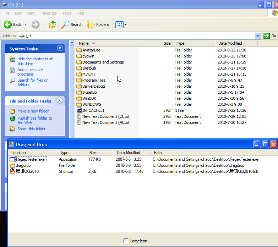Viewport: 278px width, 247px height.
Task: Open the address bar dropdown
Action: (258, 36)
